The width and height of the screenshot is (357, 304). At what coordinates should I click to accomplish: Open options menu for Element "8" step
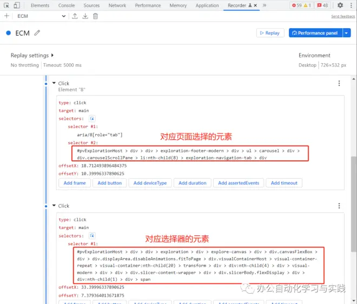(339, 83)
